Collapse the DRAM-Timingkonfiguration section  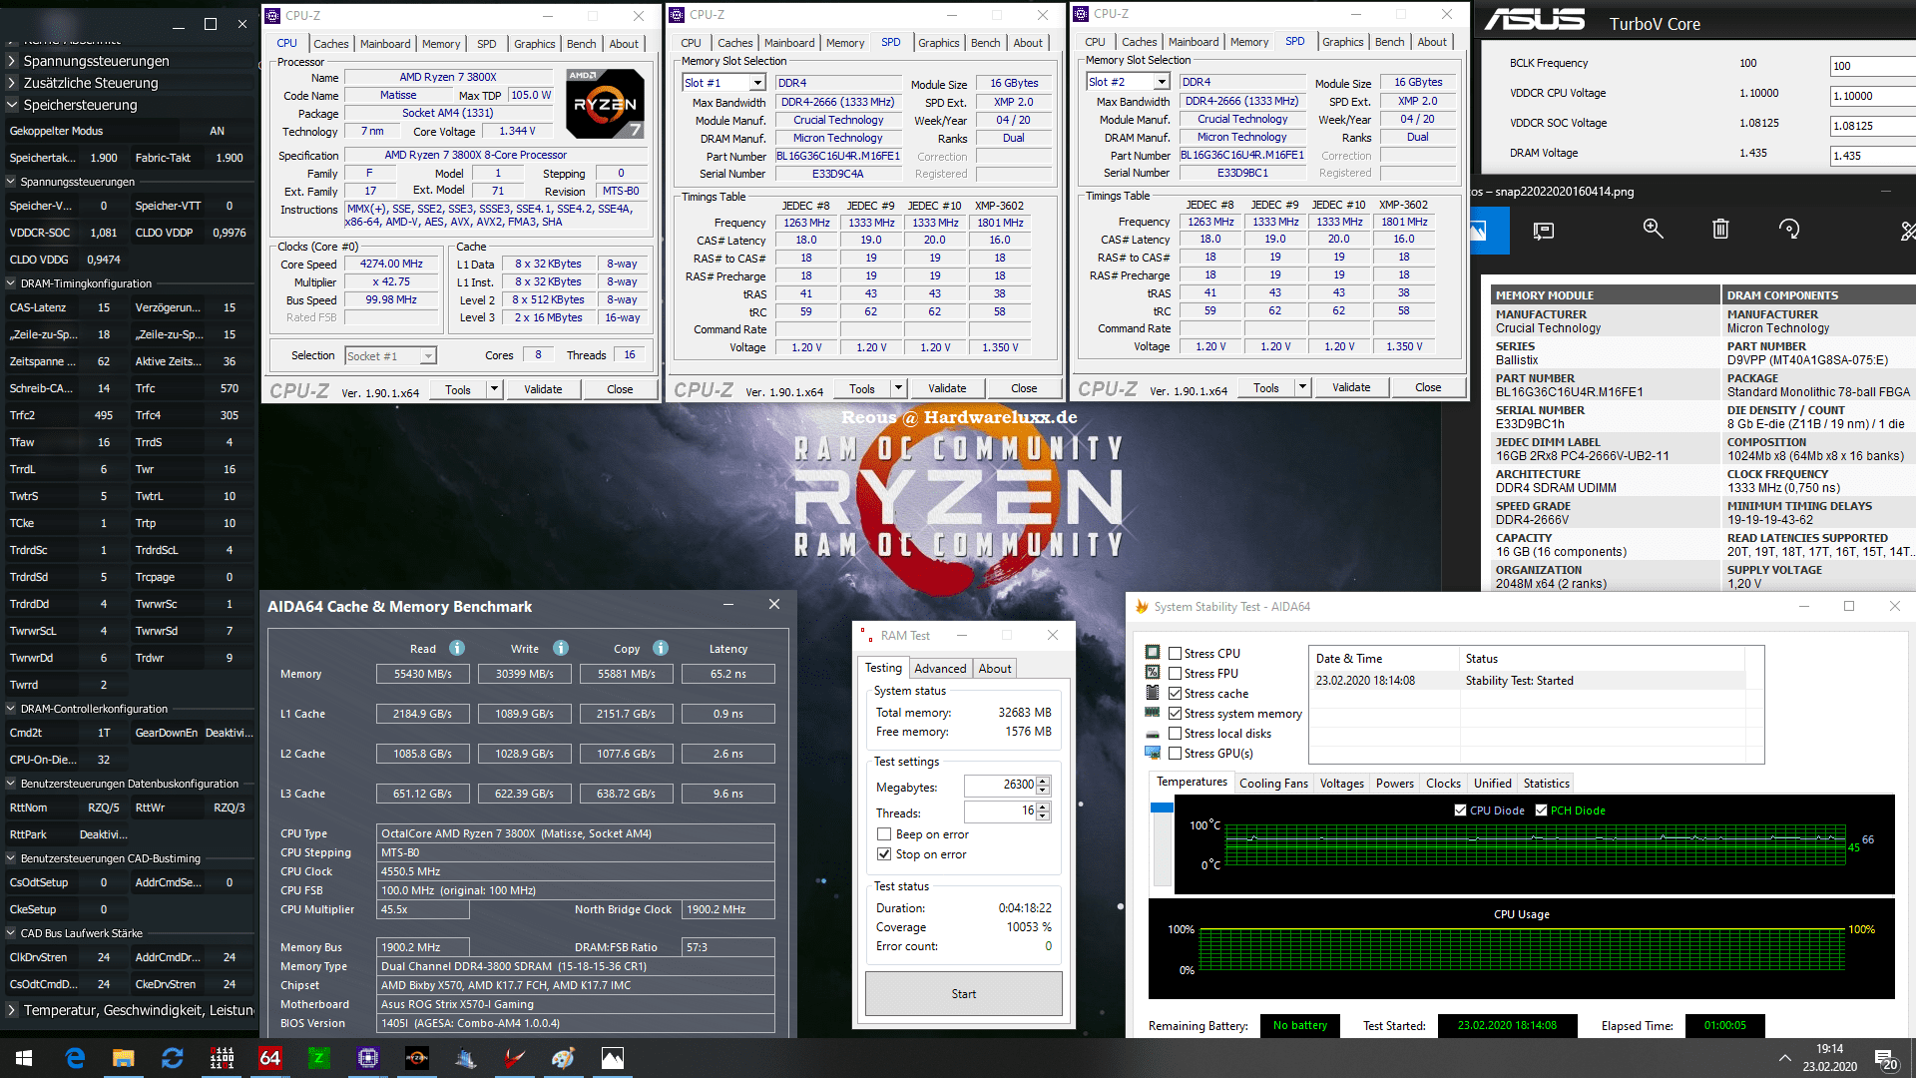pos(11,283)
